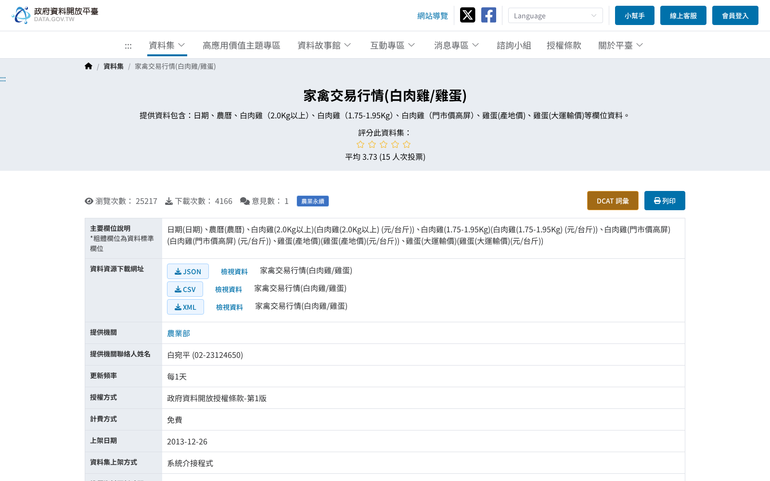Screen dimensions: 770x481
Task: Rate dataset with the second star
Action: coord(372,144)
